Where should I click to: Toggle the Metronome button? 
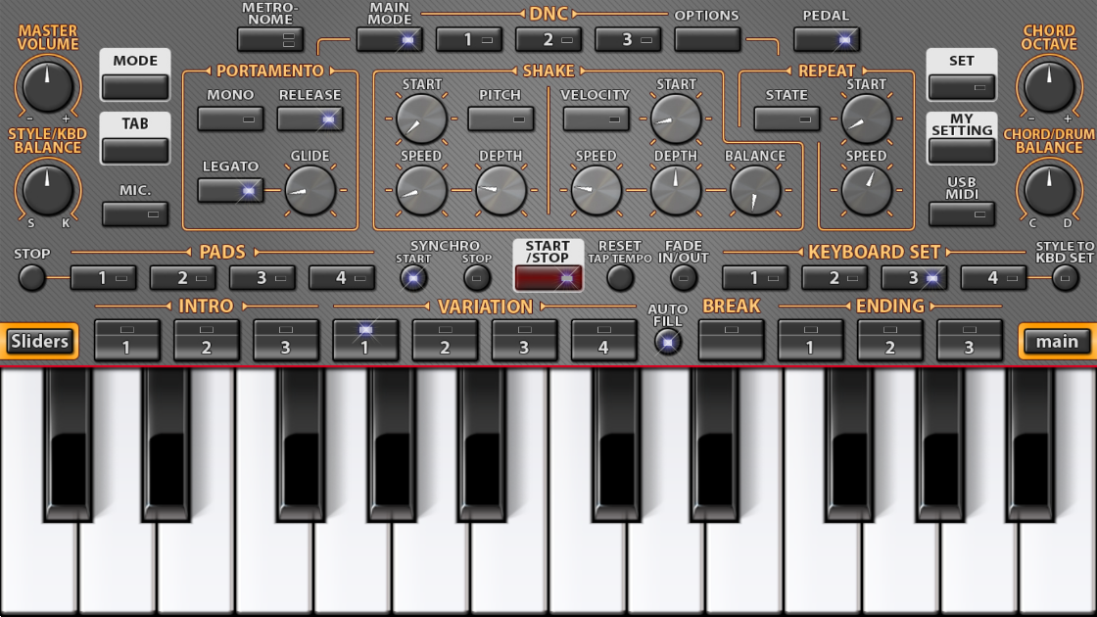[270, 39]
